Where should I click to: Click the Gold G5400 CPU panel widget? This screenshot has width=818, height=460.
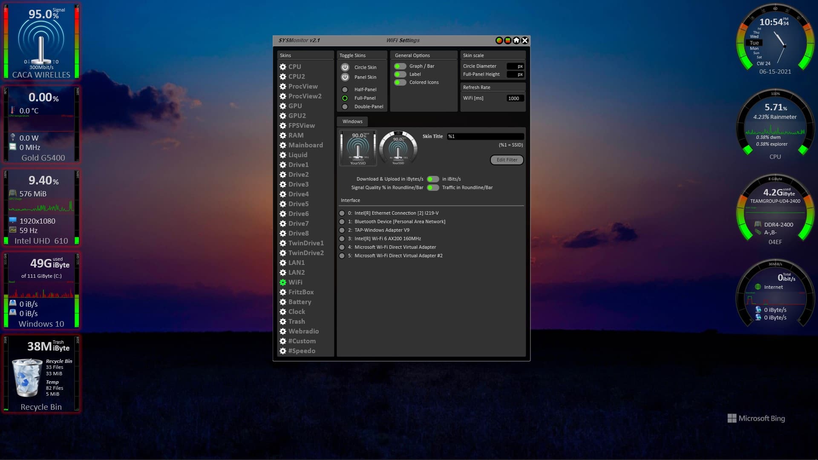click(x=41, y=125)
